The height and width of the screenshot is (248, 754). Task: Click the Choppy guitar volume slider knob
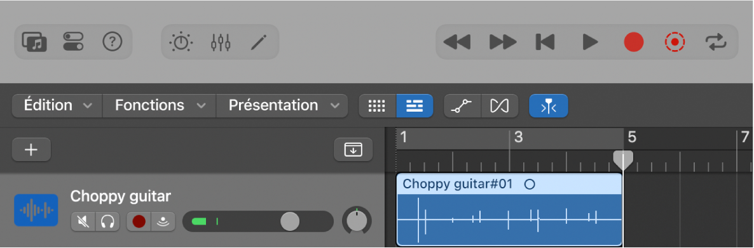[x=290, y=221]
